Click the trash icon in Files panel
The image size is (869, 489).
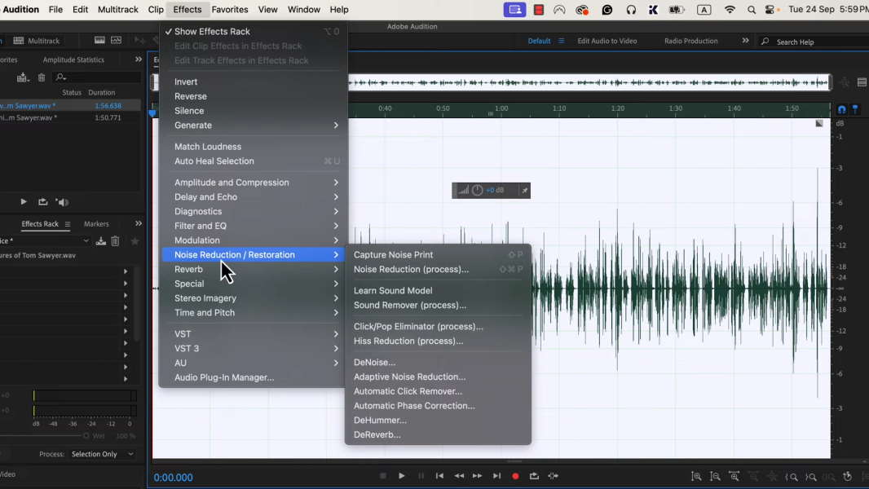(42, 77)
